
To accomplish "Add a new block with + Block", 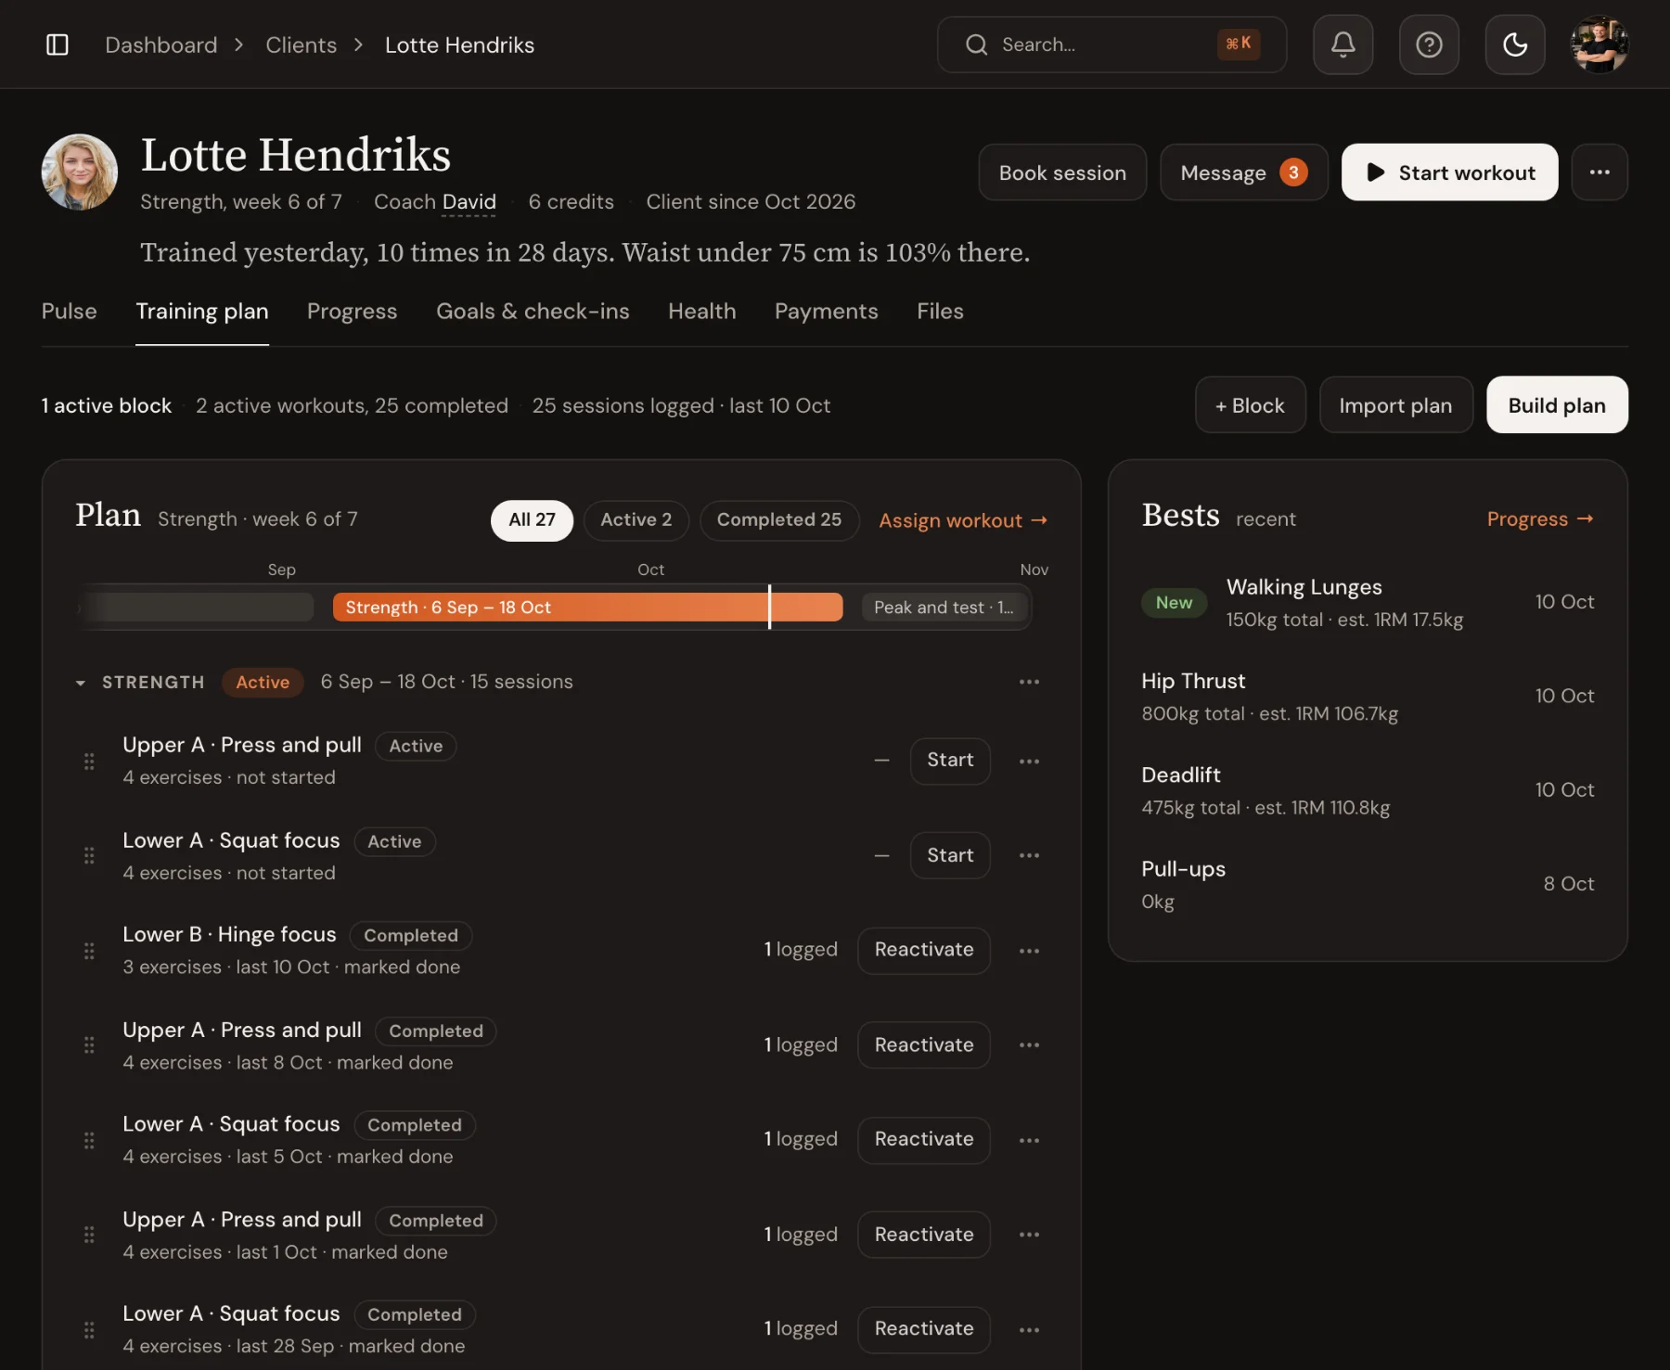I will (x=1250, y=405).
